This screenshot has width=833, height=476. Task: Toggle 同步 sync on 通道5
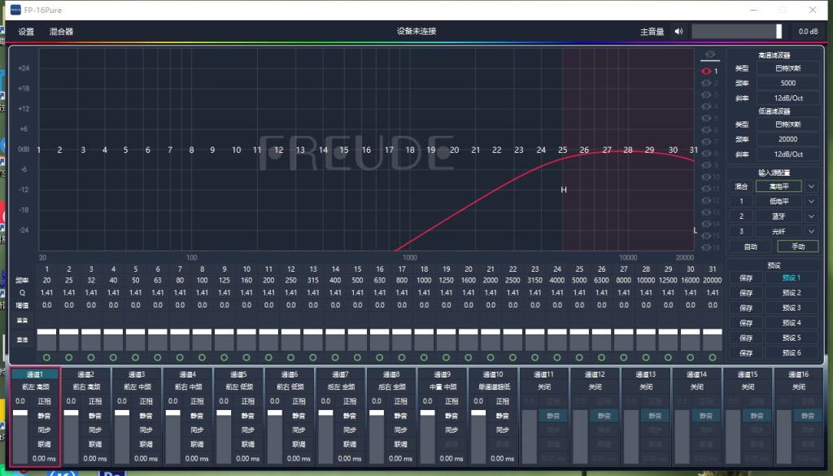(248, 430)
